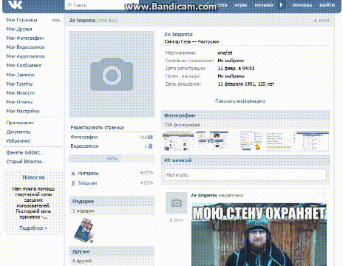Open the first photo thumbnail in Фотографии

coord(178,141)
